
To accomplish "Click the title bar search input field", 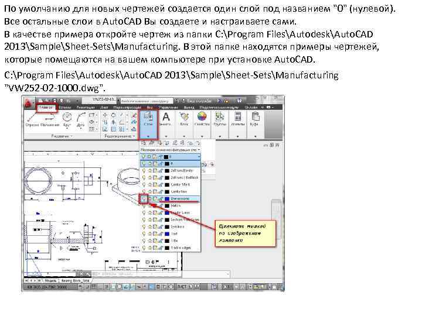I will click(147, 101).
